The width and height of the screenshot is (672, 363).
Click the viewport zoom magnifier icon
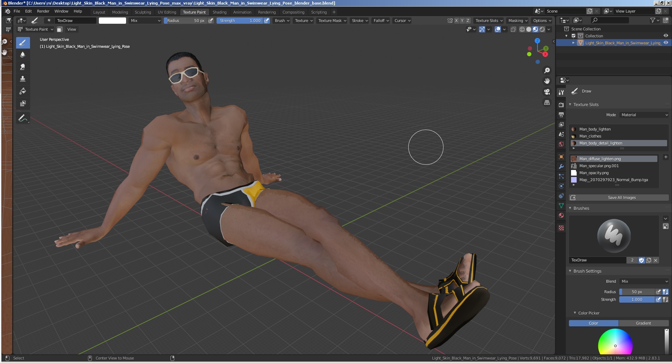(x=547, y=71)
